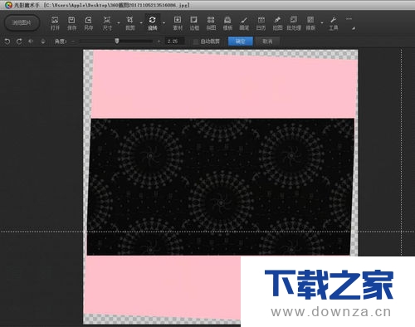Open the 模板 template tool
Viewport: 415px width, 327px height.
[x=227, y=23]
